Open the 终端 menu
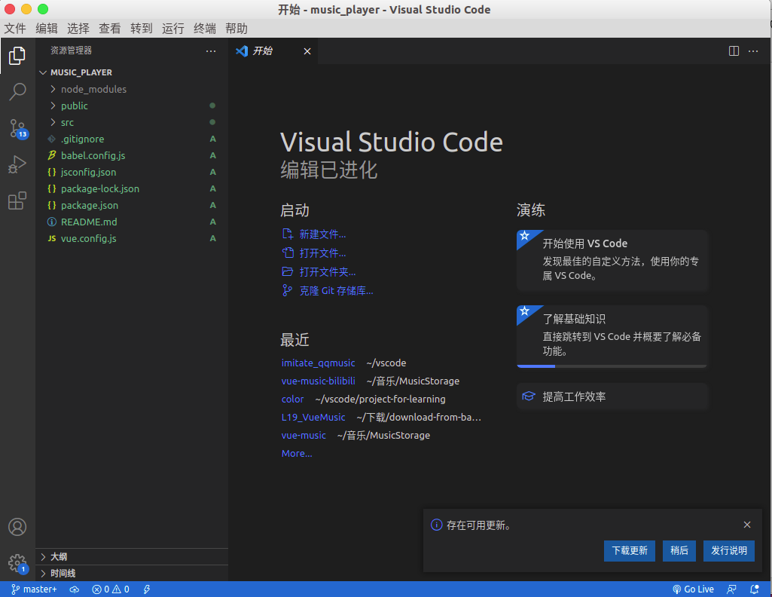 (204, 29)
